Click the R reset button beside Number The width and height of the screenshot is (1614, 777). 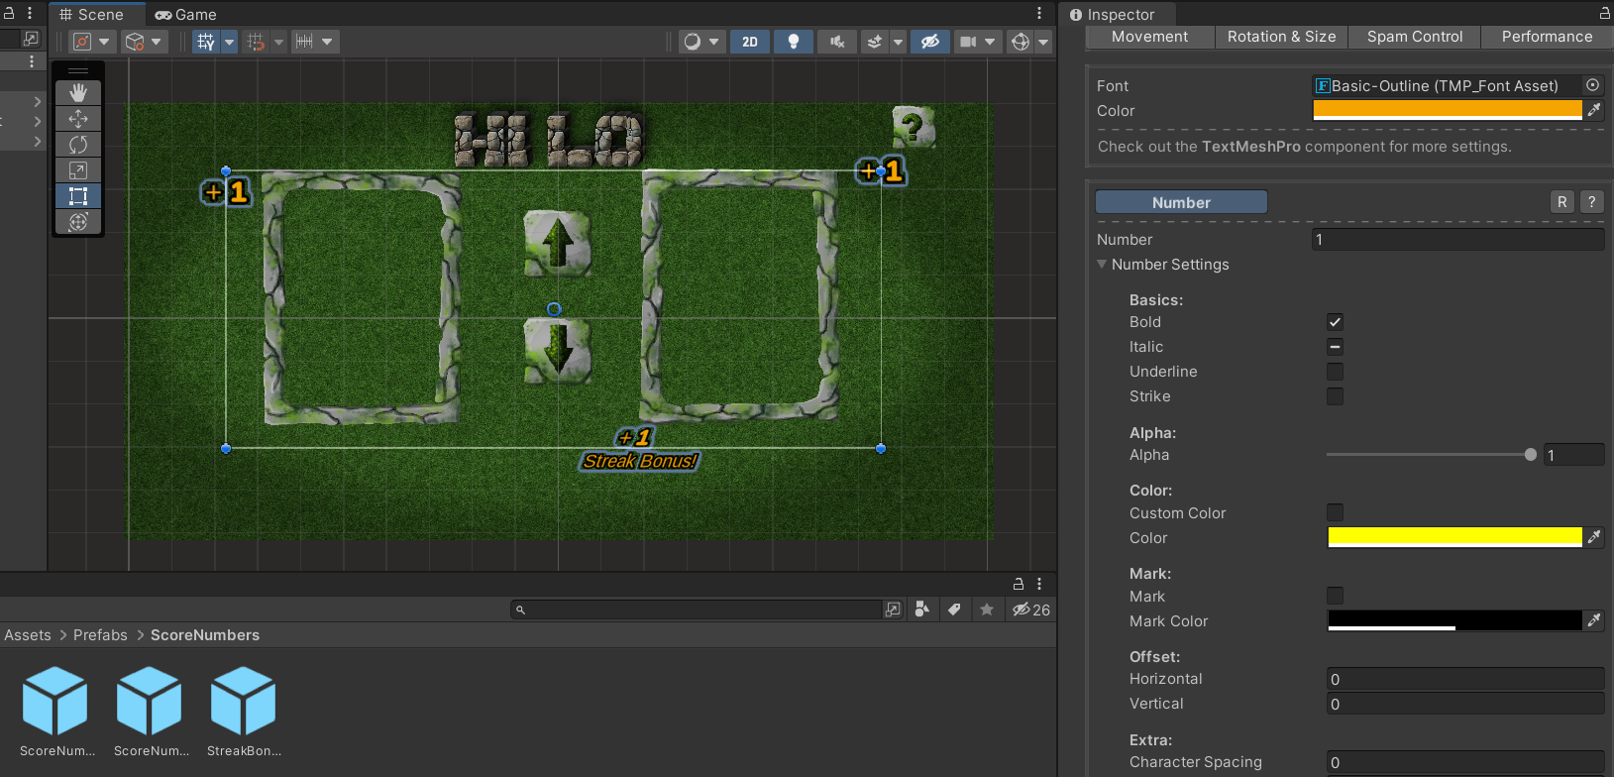1561,202
